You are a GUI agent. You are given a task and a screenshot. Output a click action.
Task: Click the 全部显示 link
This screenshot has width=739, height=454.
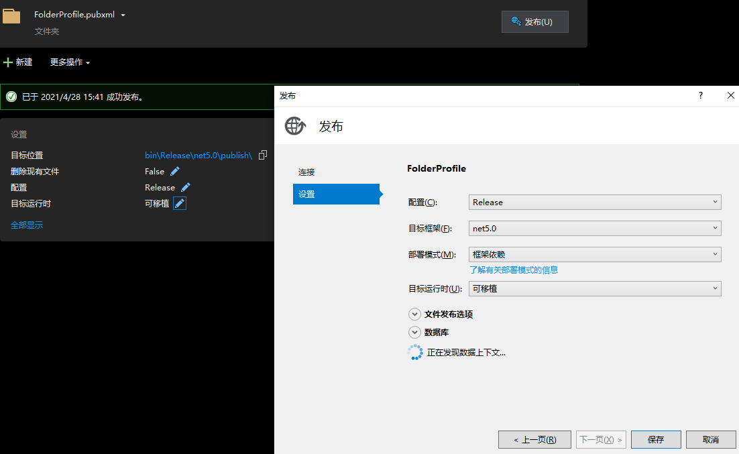(x=27, y=225)
